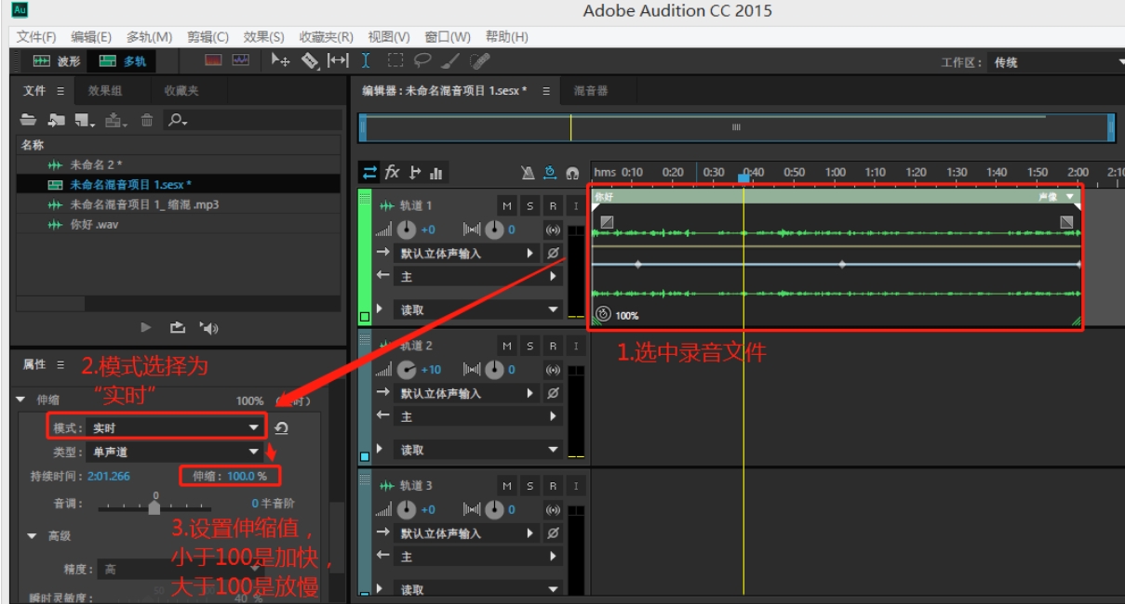Switch to Multitrack (多轨) view
This screenshot has width=1125, height=604.
123,61
